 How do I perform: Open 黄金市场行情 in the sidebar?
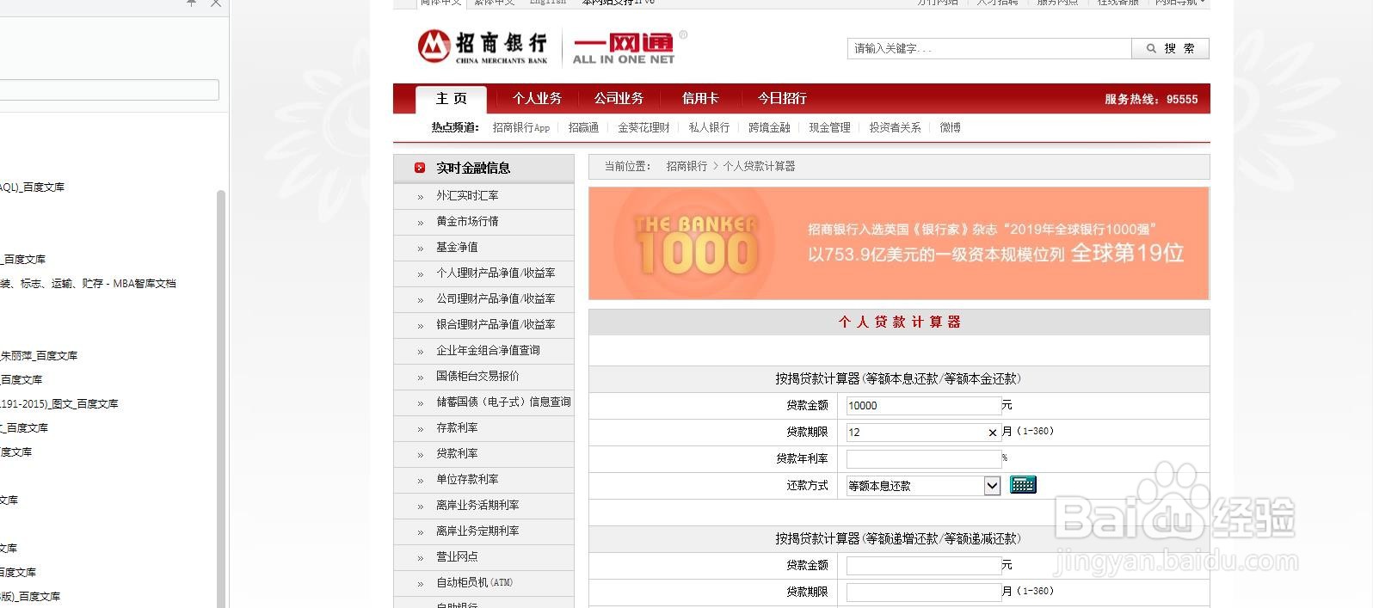click(x=467, y=222)
